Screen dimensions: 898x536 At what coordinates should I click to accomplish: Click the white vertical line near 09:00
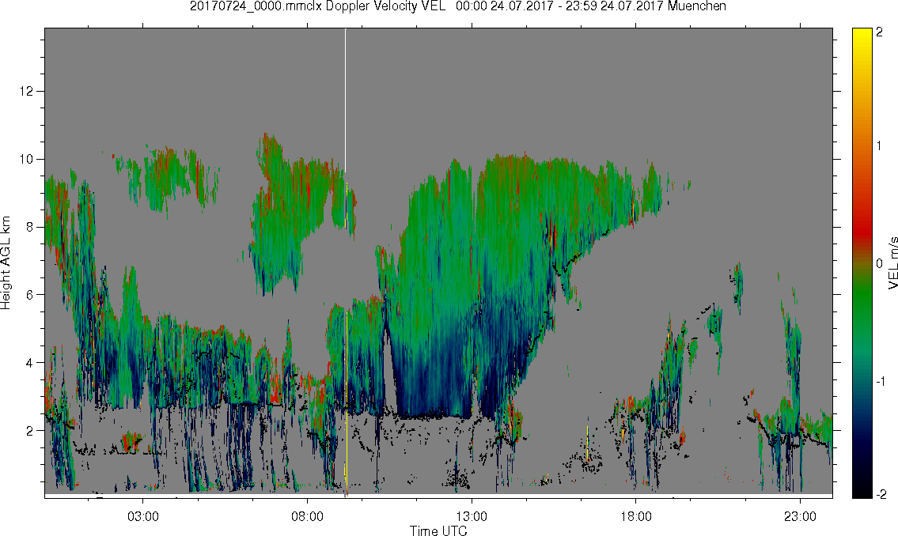[x=345, y=100]
